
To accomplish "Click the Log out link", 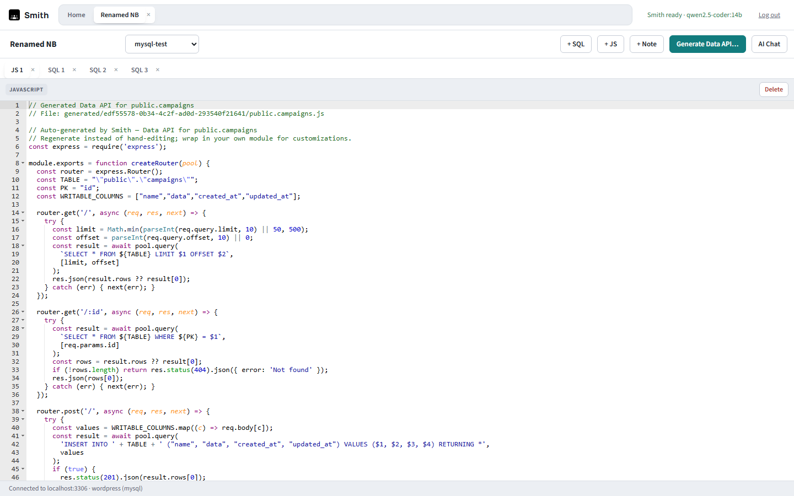I will (769, 15).
